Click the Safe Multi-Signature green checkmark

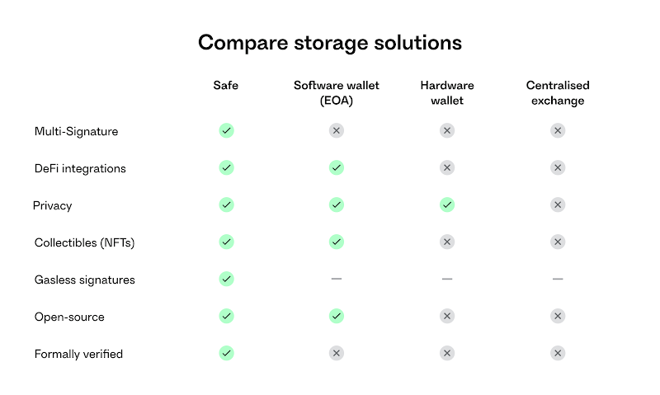point(226,131)
